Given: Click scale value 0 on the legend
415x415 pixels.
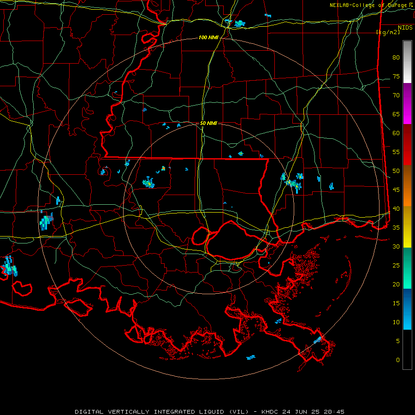Looking at the screenshot, I should point(398,360).
